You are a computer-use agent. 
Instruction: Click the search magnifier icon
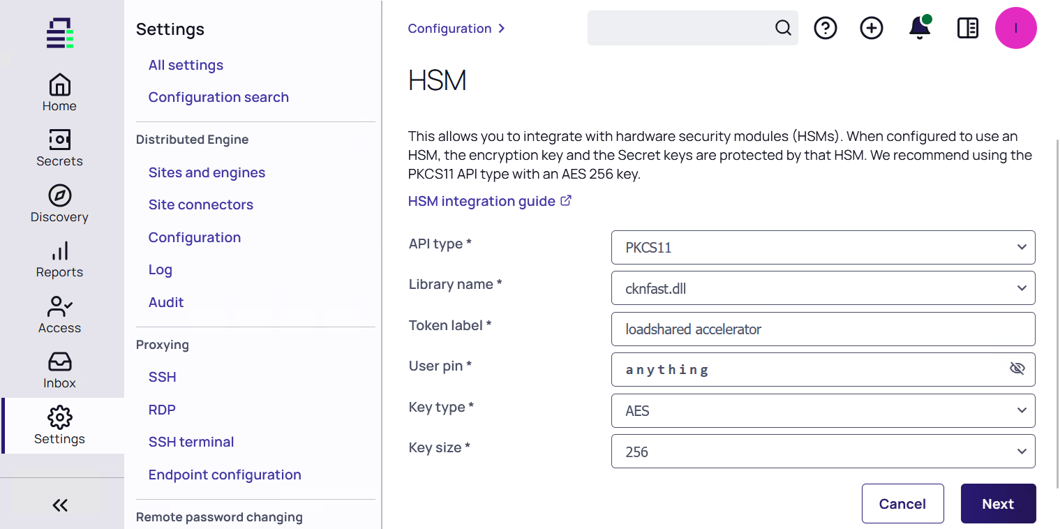coord(783,28)
